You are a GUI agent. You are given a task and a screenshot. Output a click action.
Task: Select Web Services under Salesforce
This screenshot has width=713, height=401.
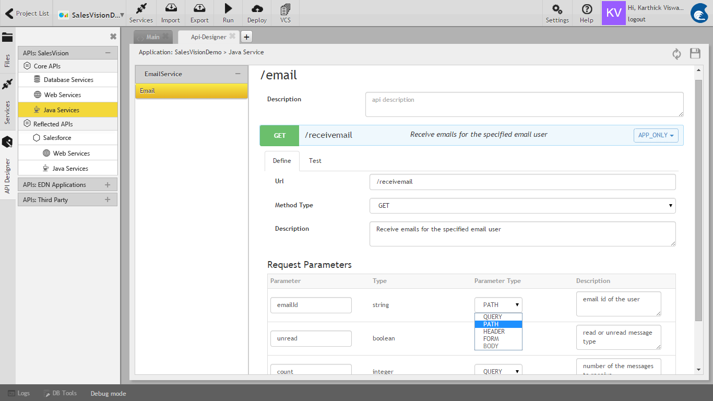(x=68, y=154)
